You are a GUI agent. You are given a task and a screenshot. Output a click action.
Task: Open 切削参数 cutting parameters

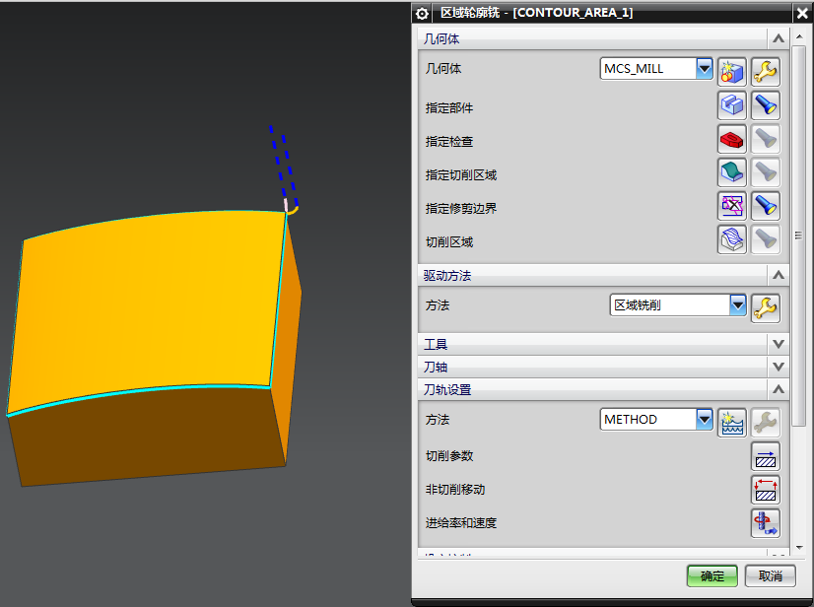(766, 456)
